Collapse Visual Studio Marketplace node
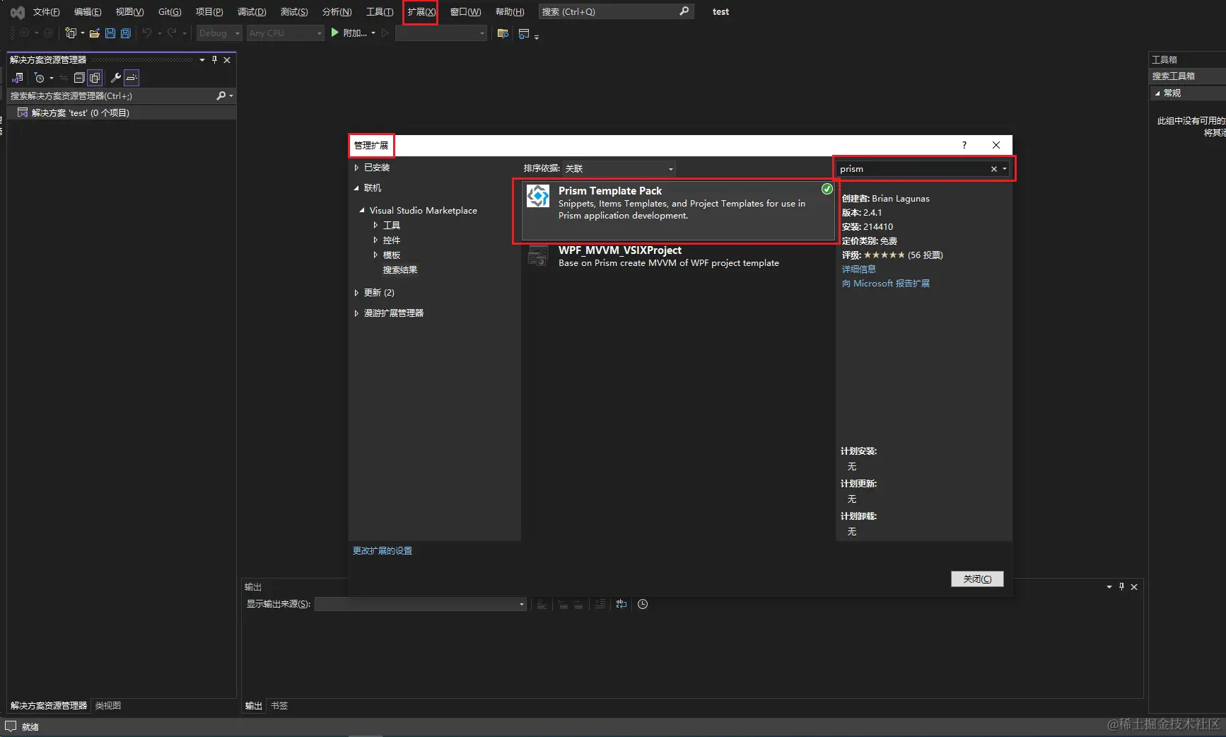1226x737 pixels. (363, 211)
